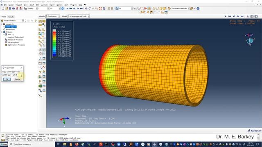
Task: Click the Print icon in toolbar
Action: [14, 8]
